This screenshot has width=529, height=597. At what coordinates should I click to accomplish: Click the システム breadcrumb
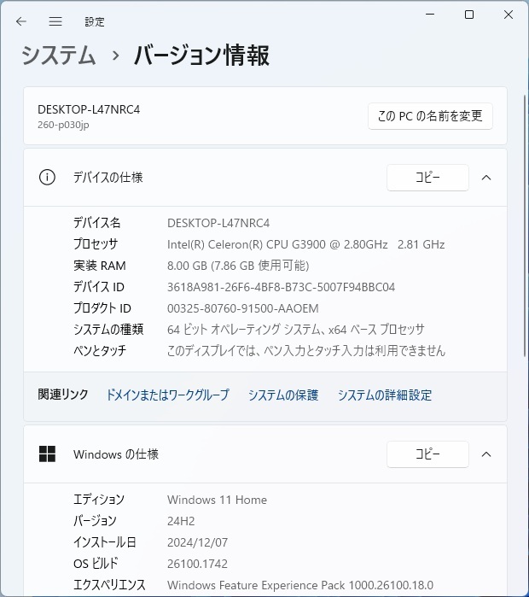click(x=58, y=56)
